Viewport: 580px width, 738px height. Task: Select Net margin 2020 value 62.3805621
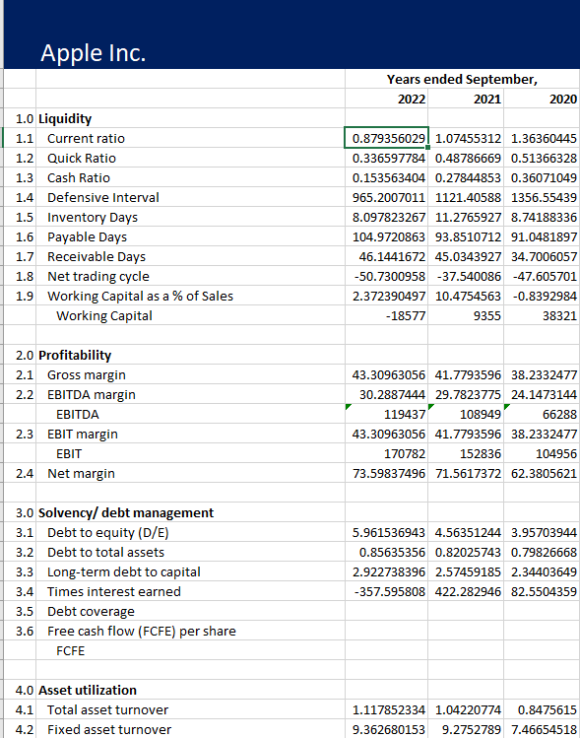pyautogui.click(x=544, y=474)
